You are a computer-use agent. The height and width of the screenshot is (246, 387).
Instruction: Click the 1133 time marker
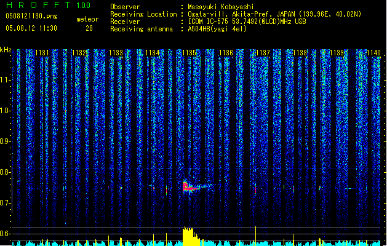[116, 53]
